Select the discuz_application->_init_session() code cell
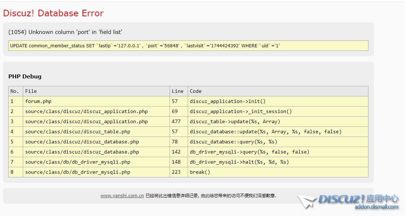This screenshot has width=405, height=216. click(241, 112)
